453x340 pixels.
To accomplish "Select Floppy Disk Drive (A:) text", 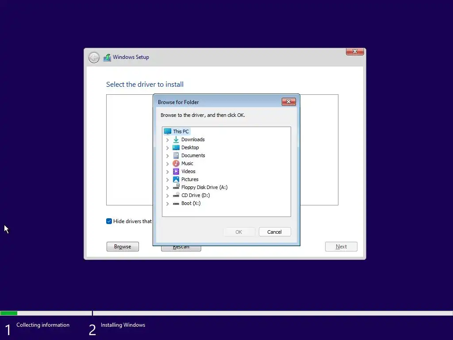I will click(204, 187).
